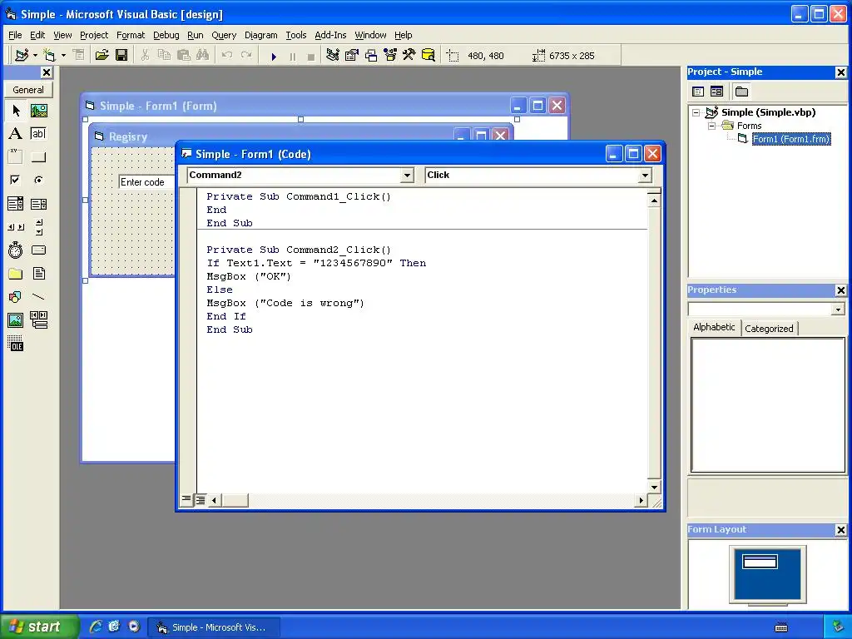Select the Data control tool
852x639 pixels.
[x=38, y=320]
